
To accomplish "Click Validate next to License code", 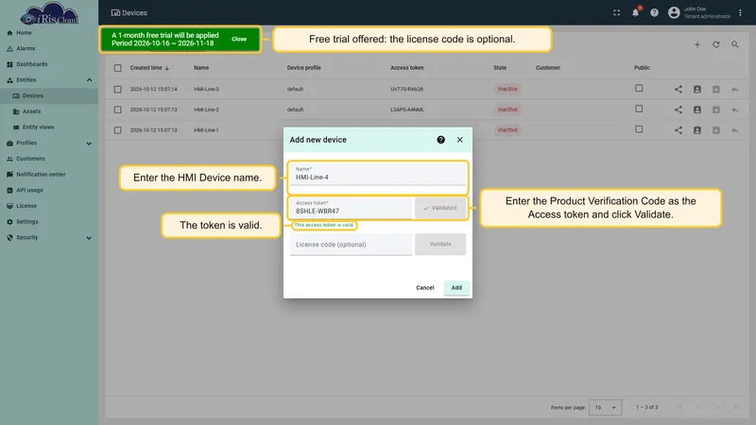I will click(x=440, y=245).
